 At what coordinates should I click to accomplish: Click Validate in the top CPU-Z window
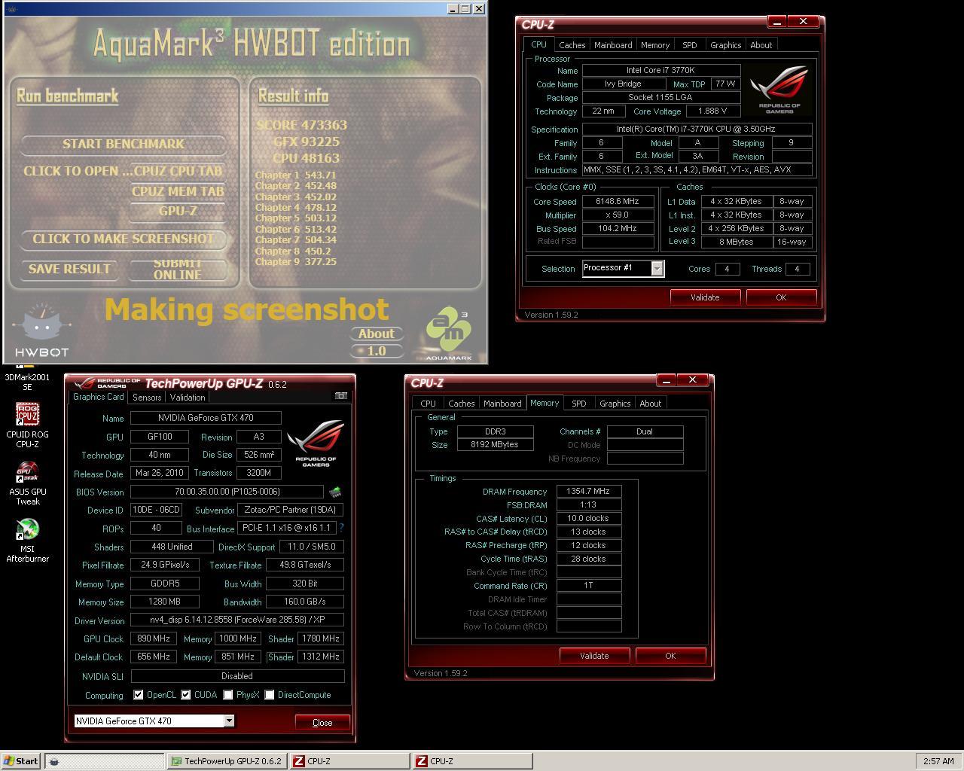click(x=705, y=297)
